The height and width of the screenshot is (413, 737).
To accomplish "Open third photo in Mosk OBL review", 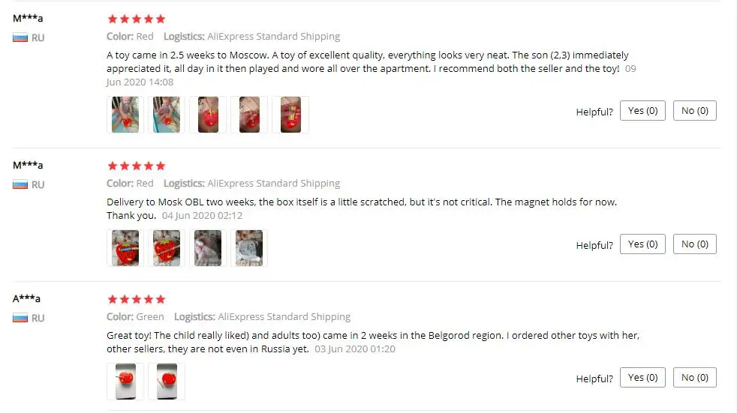I will click(208, 248).
